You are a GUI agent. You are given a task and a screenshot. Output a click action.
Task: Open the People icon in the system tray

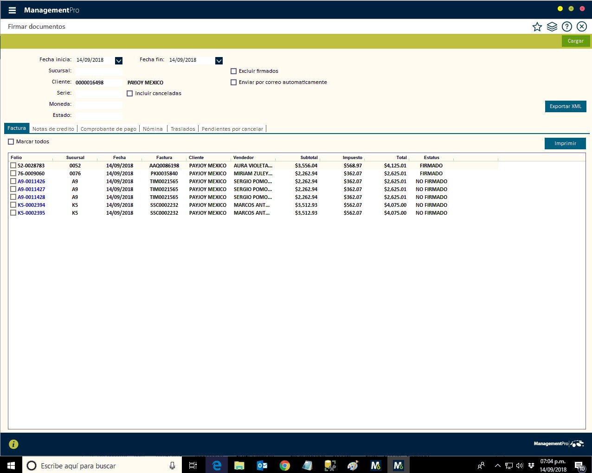[481, 466]
